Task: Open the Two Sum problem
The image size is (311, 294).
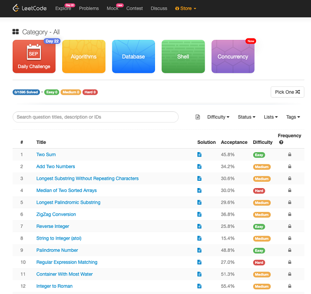Action: (x=46, y=155)
